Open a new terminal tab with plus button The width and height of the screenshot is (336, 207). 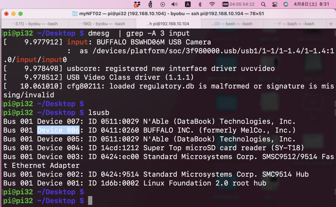pyautogui.click(x=332, y=24)
